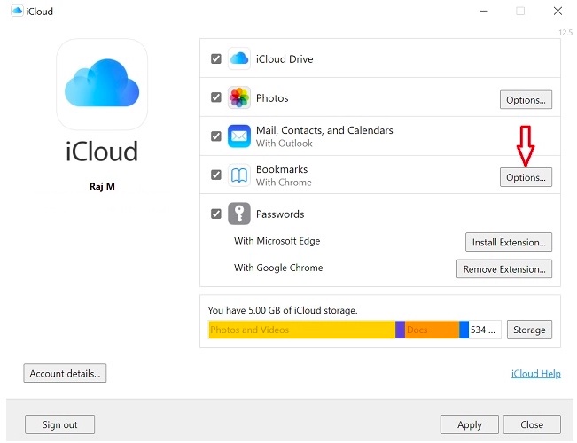
Task: Click Remove Extension for Google Chrome
Action: point(504,269)
